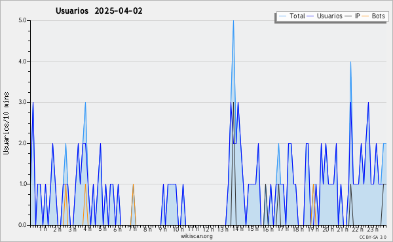Click the 0.0 y-axis value
Image resolution: width=393 pixels, height=242 pixels.
[x=22, y=225]
